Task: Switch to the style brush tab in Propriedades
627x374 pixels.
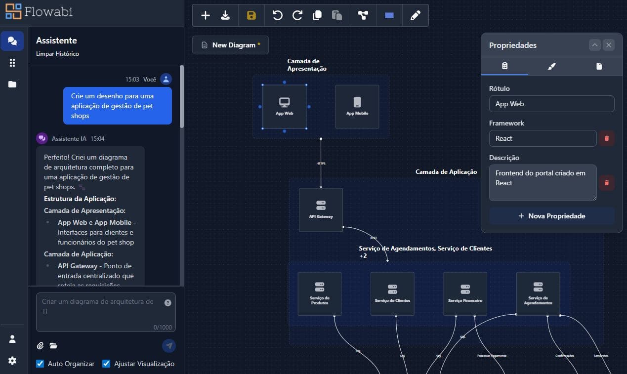Action: click(x=552, y=66)
